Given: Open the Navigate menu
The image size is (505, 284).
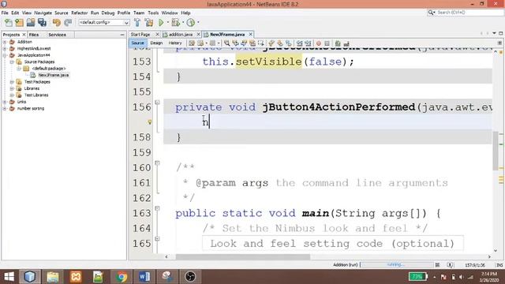Looking at the screenshot, I should coord(43,13).
